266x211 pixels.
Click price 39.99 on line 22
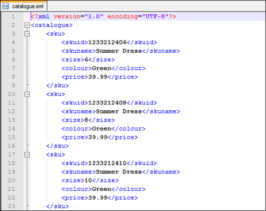pos(98,198)
